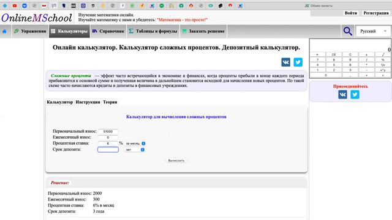Click the Войти login link
392x220 pixels.
(x=351, y=13)
